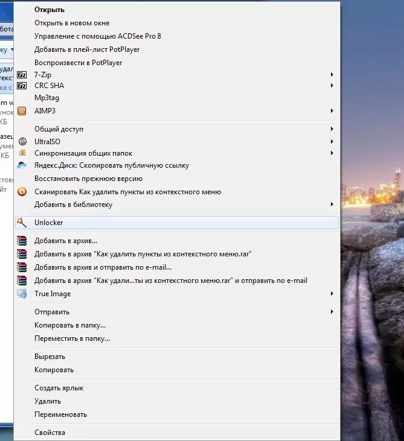This screenshot has height=441, width=404.
Task: Click WinRAR icon beside "Добавить в архив..."
Action: click(x=22, y=241)
